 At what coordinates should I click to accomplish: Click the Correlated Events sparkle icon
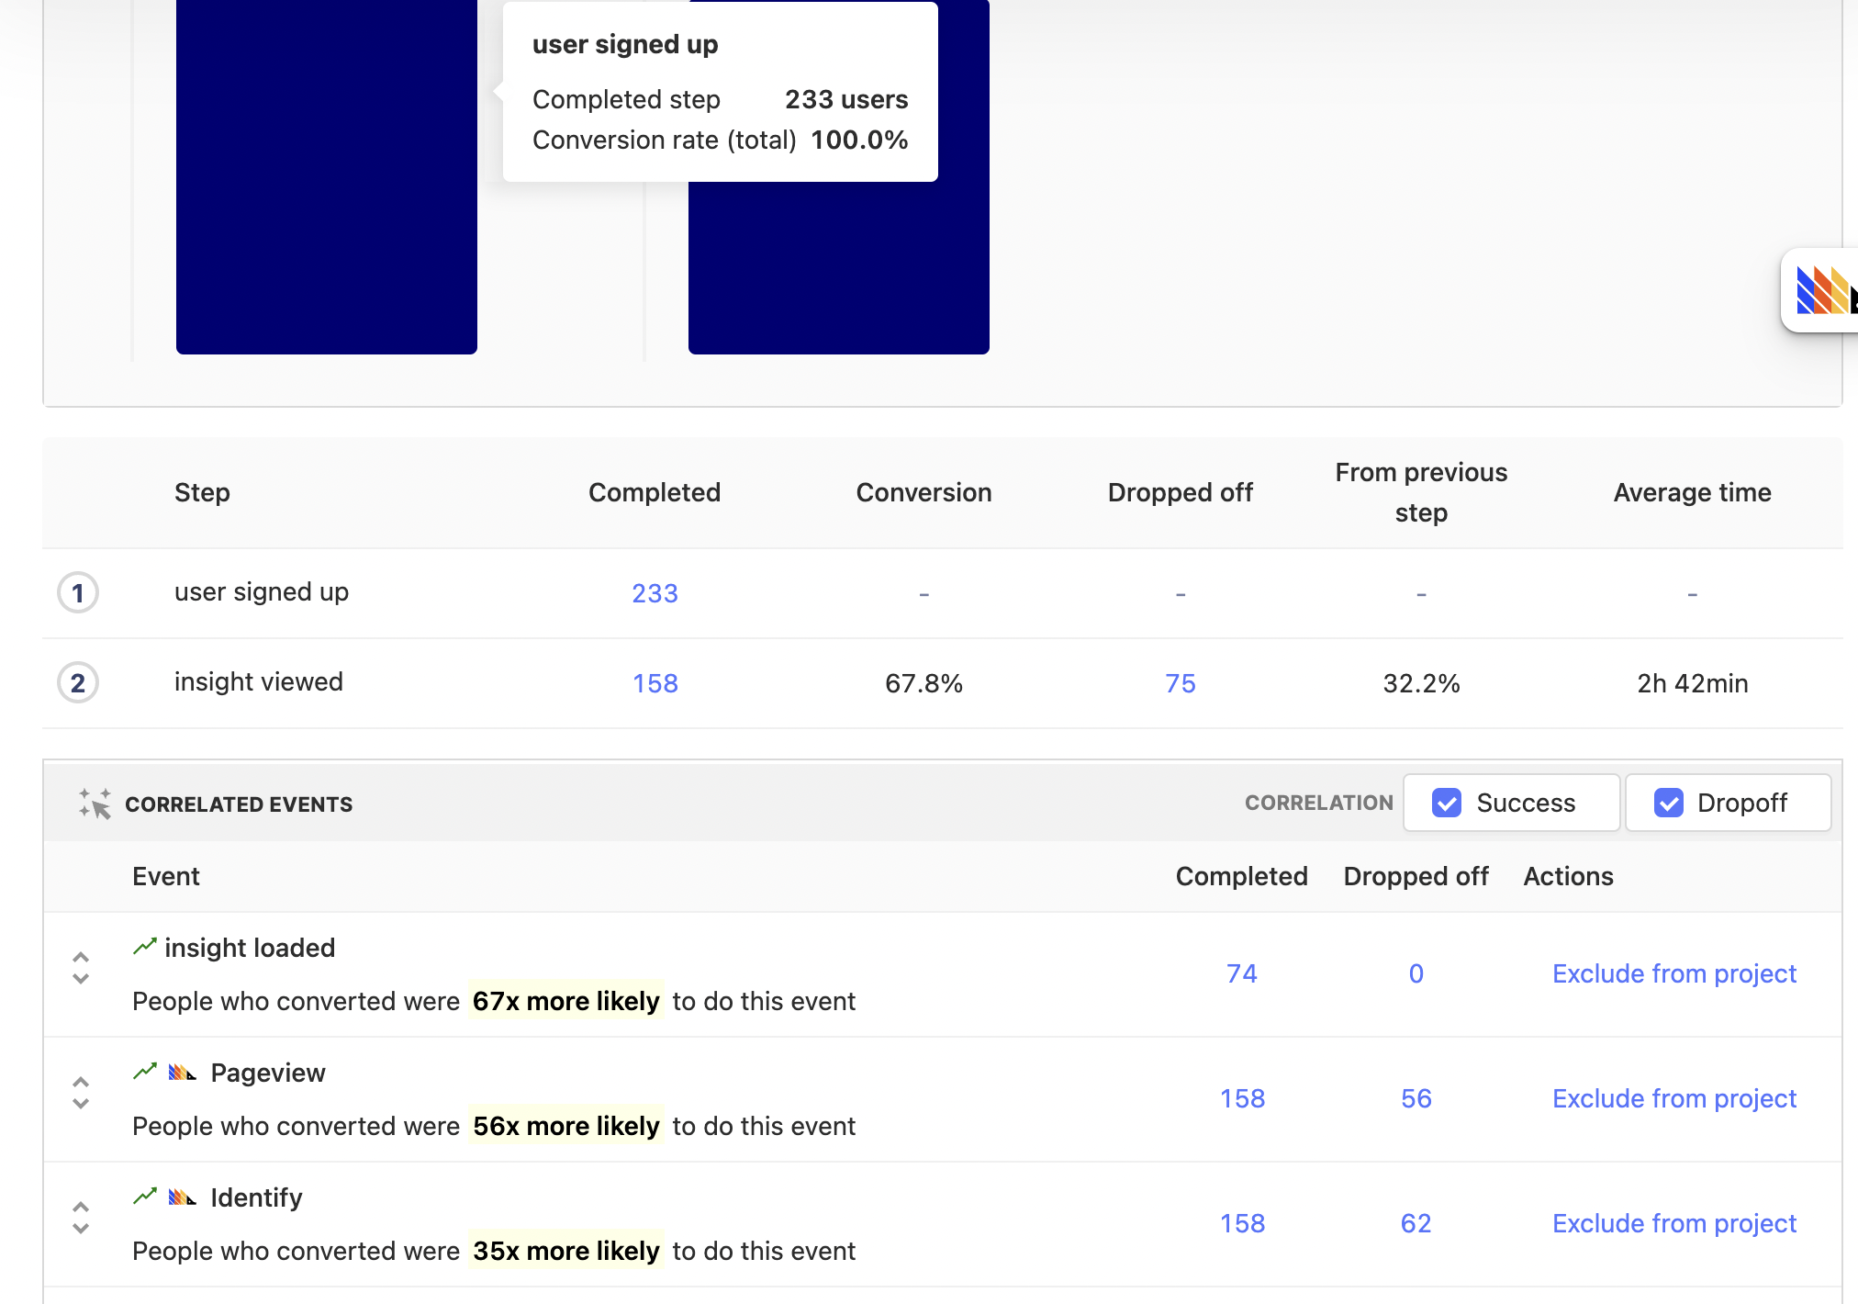[95, 804]
